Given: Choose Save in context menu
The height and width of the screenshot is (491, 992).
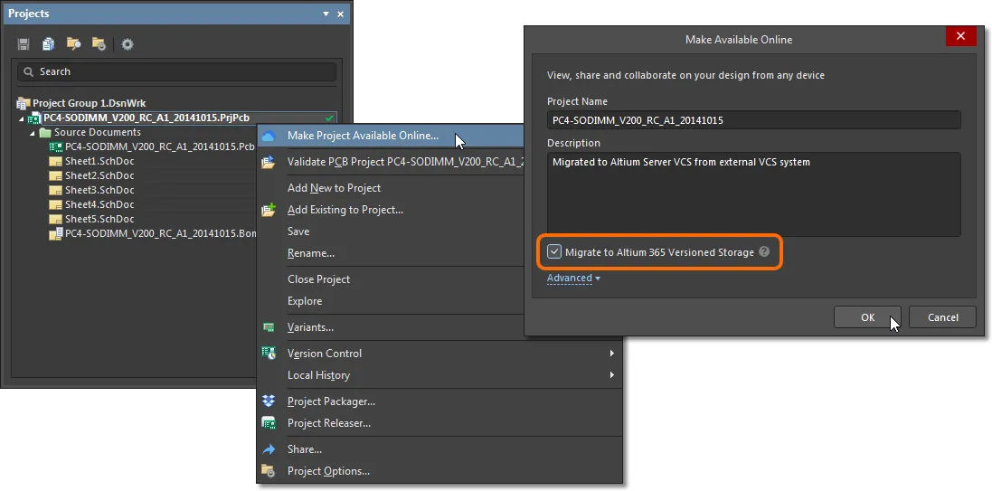Looking at the screenshot, I should 298,231.
